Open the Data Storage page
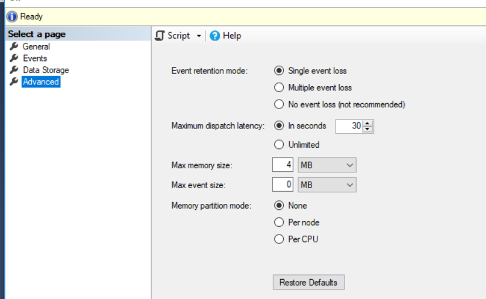 coord(46,70)
